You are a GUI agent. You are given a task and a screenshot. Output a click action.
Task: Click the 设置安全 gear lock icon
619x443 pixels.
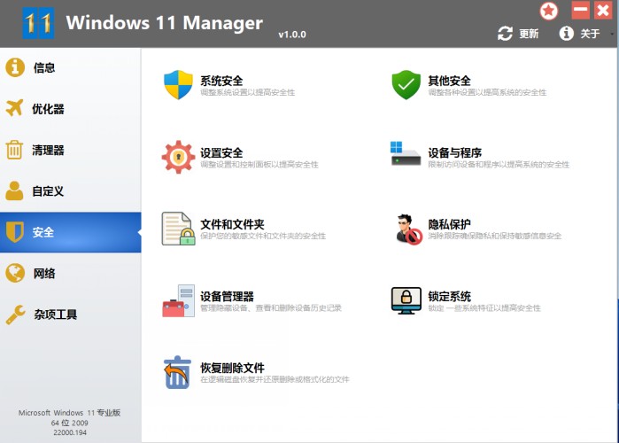(178, 157)
